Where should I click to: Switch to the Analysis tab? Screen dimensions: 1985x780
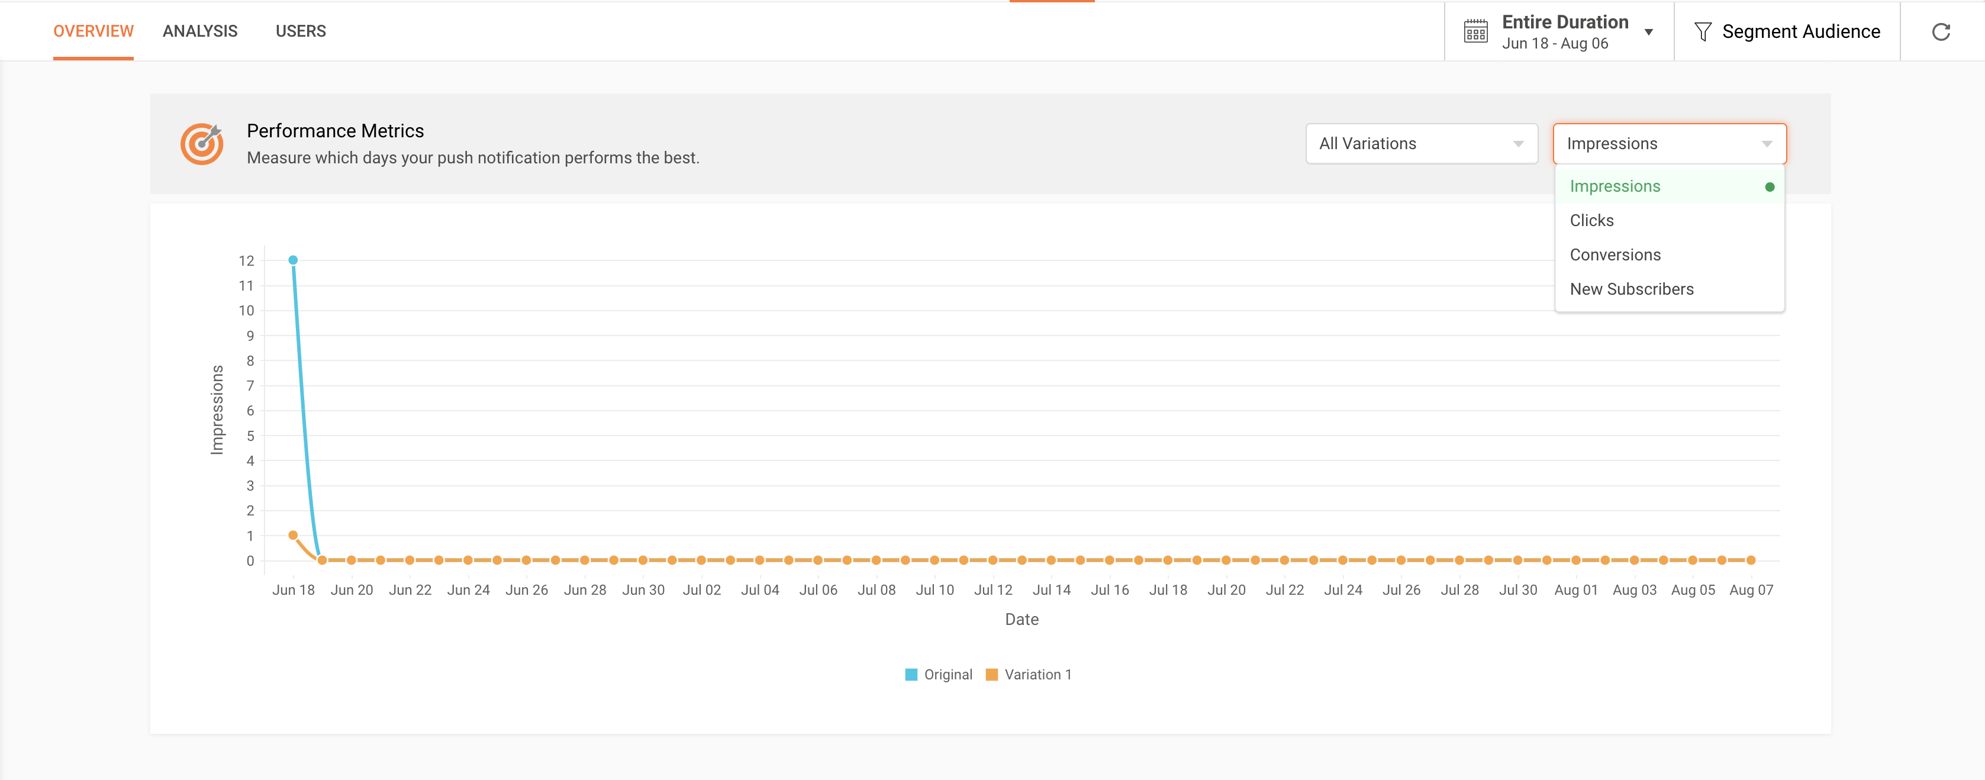pos(199,31)
